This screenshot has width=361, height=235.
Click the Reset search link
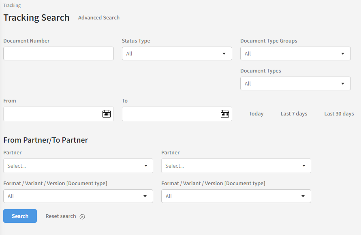(61, 216)
